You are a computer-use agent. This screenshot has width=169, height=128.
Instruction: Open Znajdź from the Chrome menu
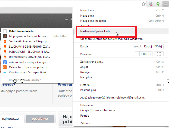120,67
